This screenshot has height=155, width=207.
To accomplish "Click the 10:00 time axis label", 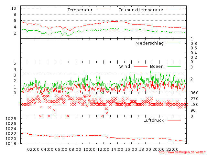I will (89, 150).
